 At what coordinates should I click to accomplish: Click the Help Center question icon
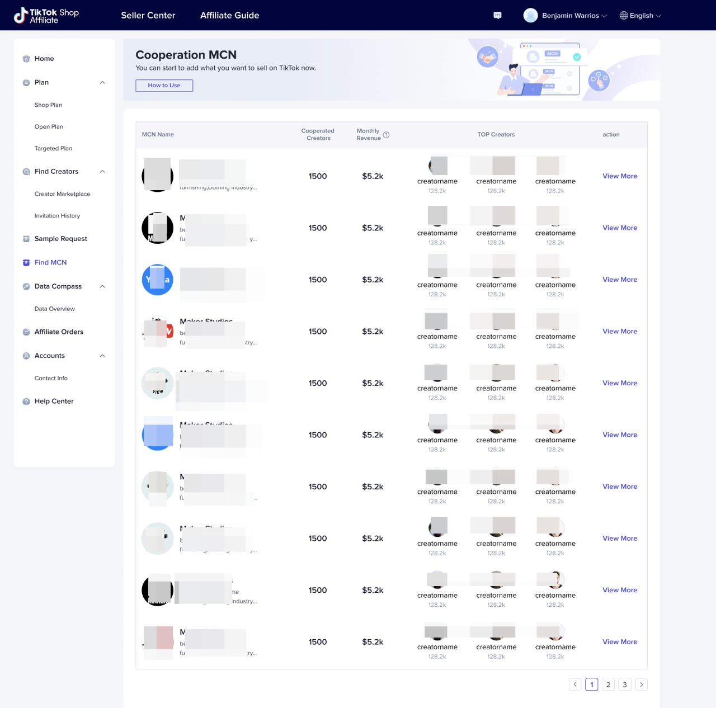(x=26, y=402)
